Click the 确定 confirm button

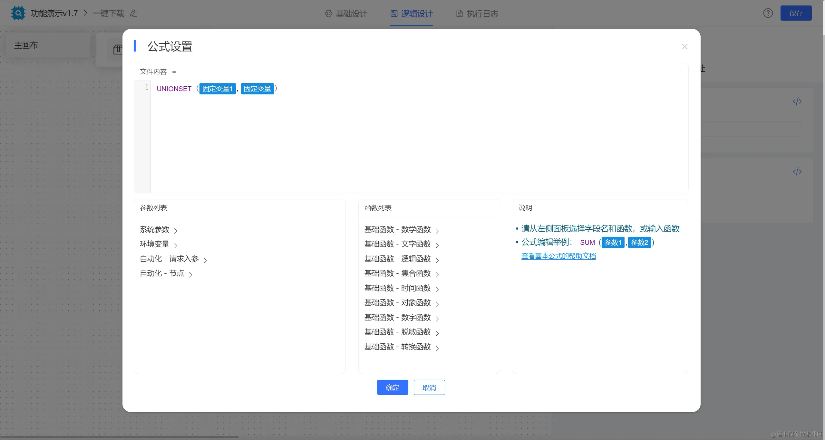pos(392,387)
